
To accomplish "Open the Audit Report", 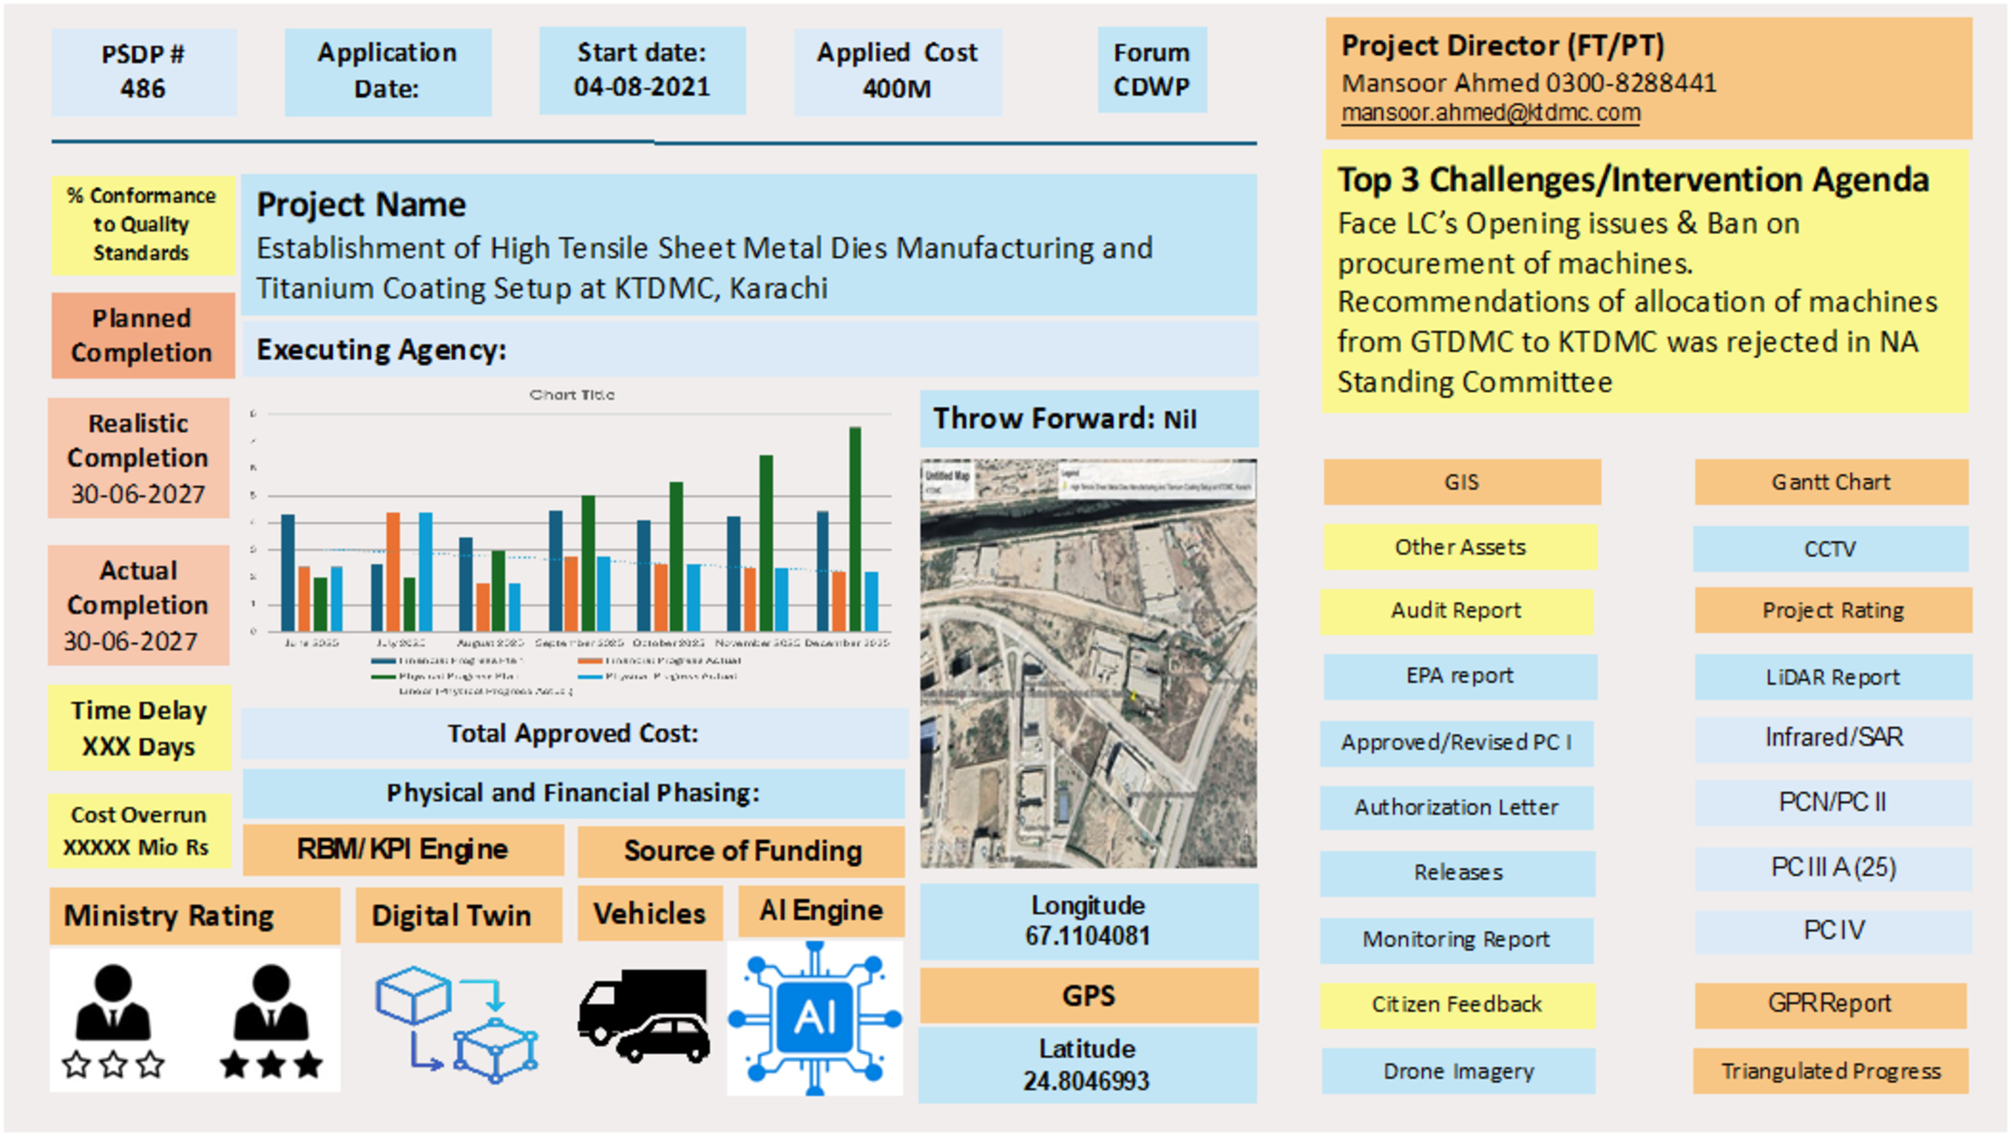I will [1456, 611].
